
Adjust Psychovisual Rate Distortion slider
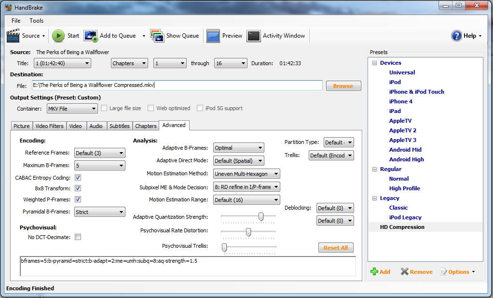[x=248, y=232]
